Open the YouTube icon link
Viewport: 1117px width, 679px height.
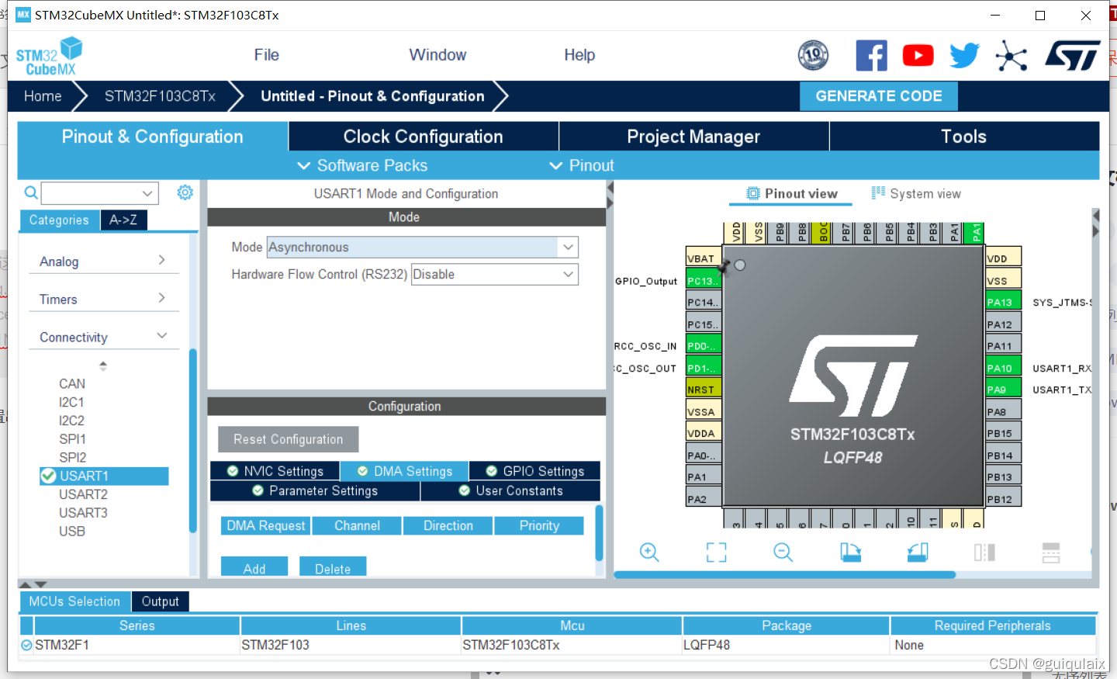point(918,55)
